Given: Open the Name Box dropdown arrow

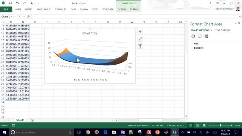Looking at the screenshot, I should 12,17.
